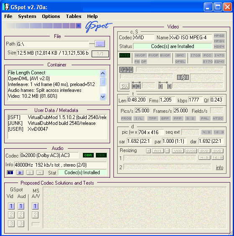
Task: Click the frame reorder zigzag arrow icon
Action: (x=183, y=77)
